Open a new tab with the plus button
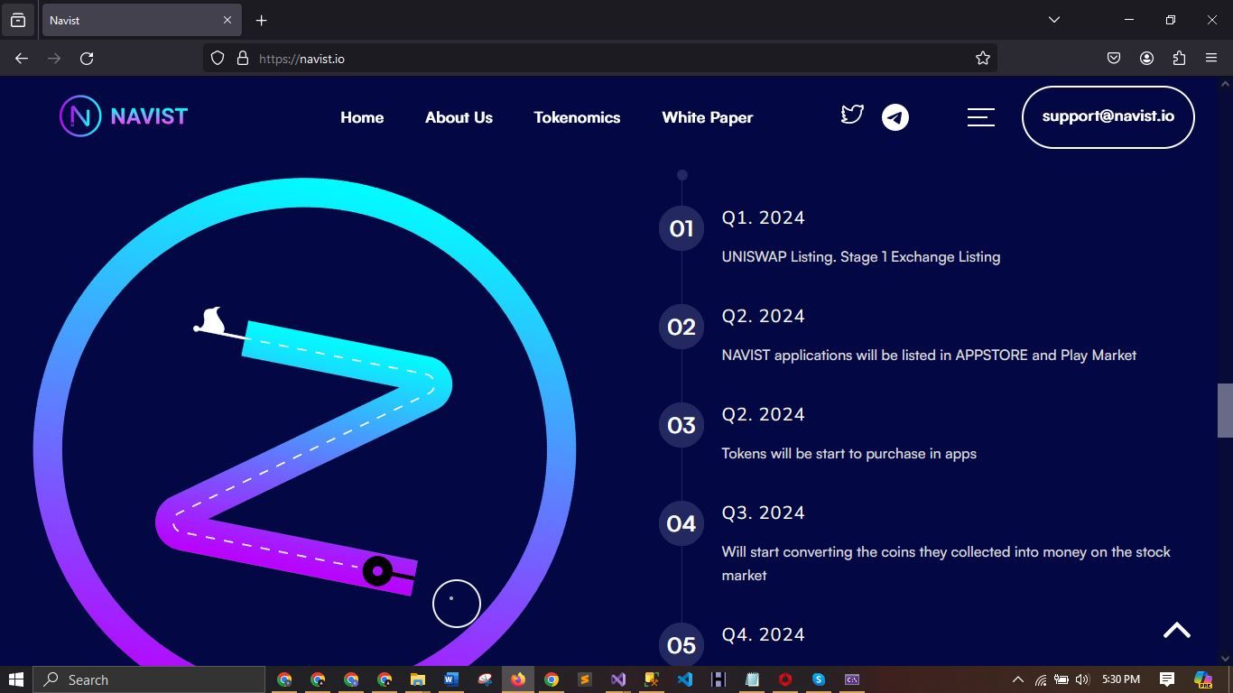The height and width of the screenshot is (693, 1233). (261, 20)
